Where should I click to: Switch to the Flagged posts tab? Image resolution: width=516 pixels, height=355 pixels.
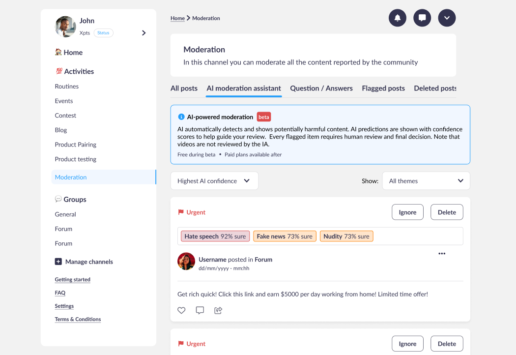[x=383, y=89]
